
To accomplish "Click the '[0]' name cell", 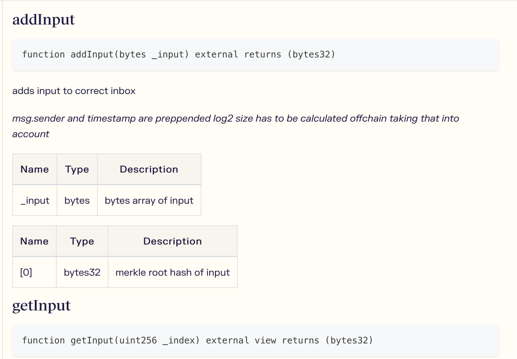I will click(x=34, y=272).
